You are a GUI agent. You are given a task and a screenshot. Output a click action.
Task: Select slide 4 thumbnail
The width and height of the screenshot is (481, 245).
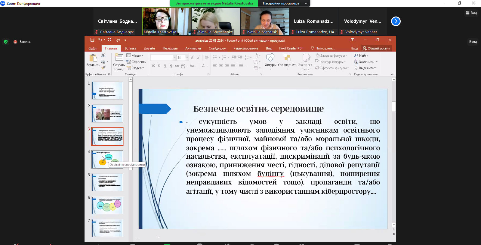(x=107, y=159)
